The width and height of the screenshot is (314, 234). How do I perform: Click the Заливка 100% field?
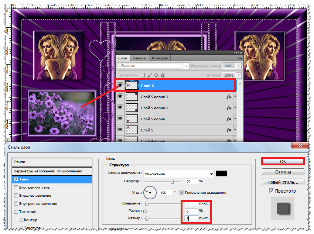[x=229, y=75]
